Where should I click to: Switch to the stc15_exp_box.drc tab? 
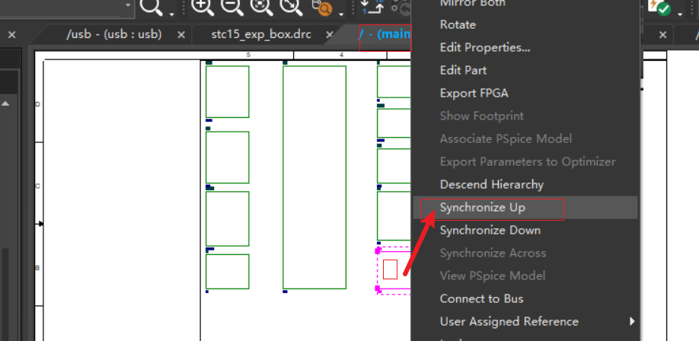(261, 34)
